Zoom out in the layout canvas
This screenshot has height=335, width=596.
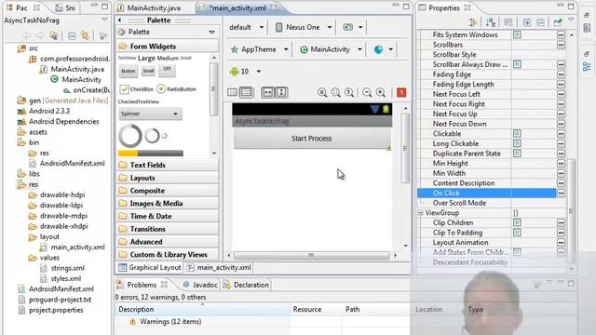[x=367, y=92]
